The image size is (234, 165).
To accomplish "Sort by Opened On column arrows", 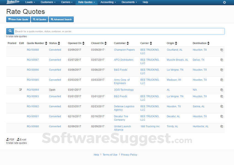I will 83,43.
